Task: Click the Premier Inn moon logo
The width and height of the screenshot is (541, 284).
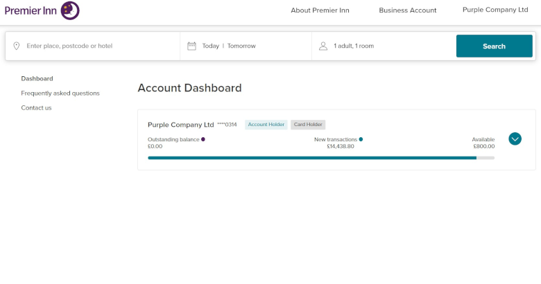Action: (69, 10)
